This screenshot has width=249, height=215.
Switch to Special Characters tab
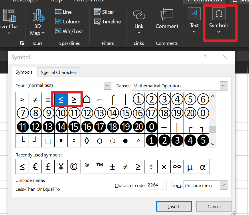[59, 72]
